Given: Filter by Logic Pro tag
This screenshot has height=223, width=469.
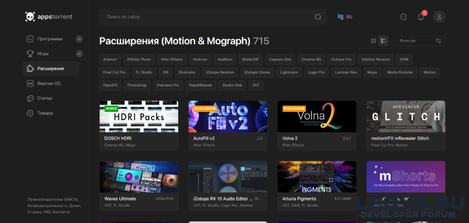Looking at the screenshot, I should click(x=317, y=72).
